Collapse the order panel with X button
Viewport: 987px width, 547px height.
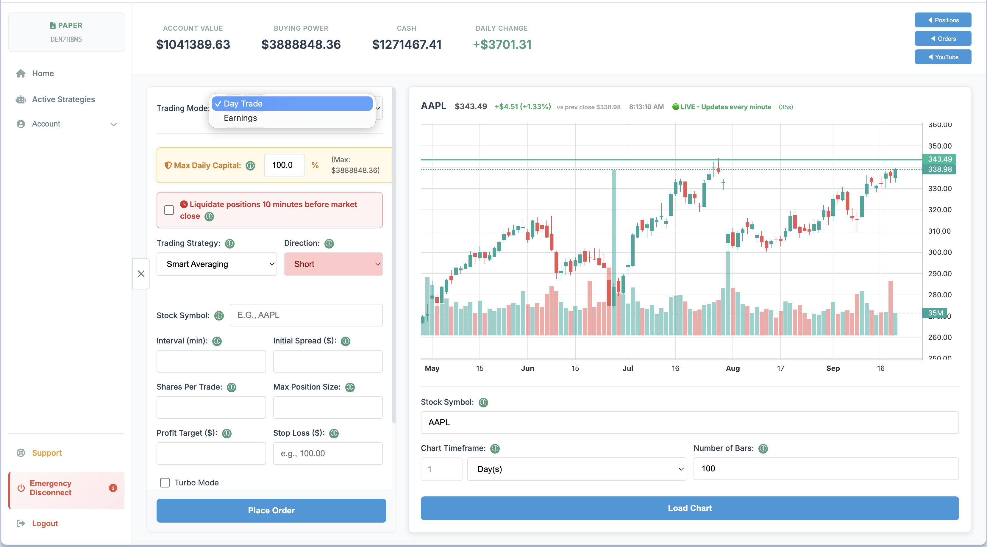tap(141, 274)
